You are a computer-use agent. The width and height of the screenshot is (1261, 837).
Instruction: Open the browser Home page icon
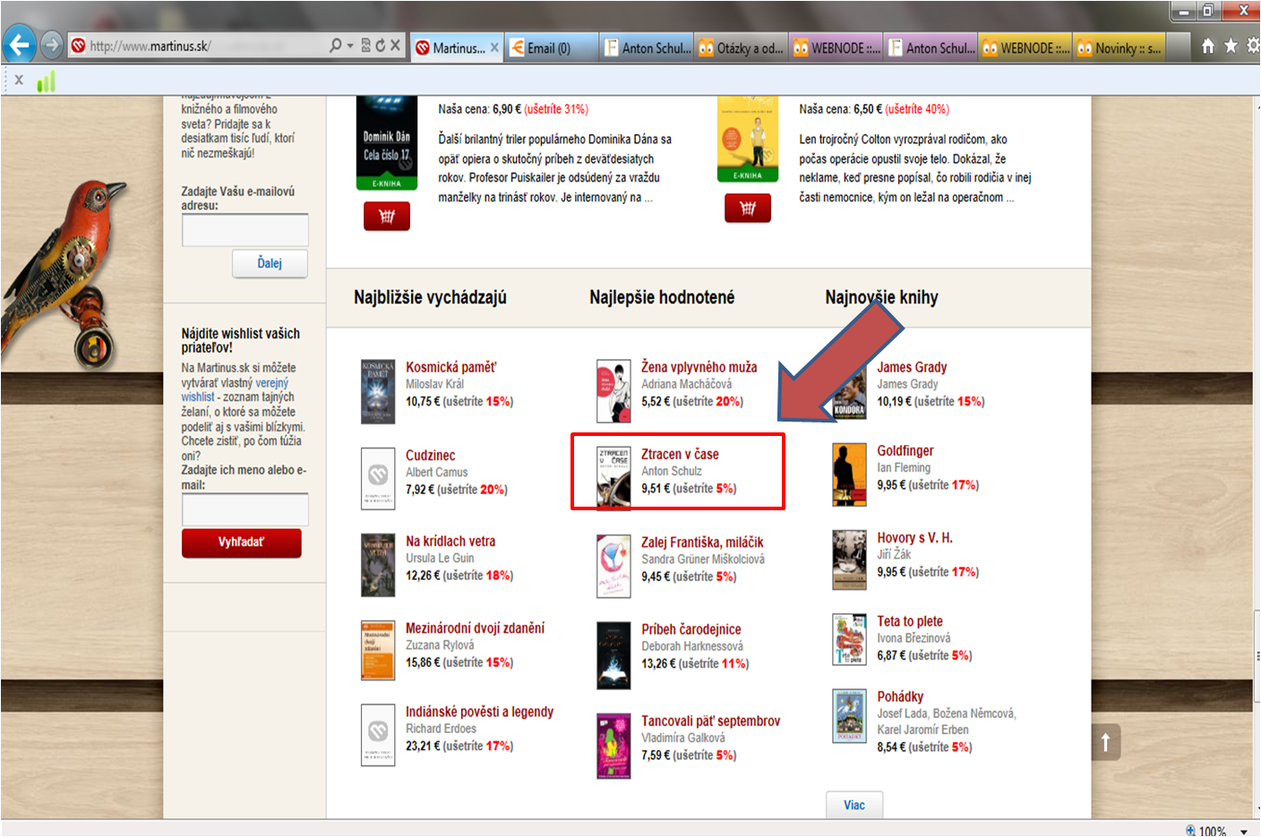[x=1207, y=46]
